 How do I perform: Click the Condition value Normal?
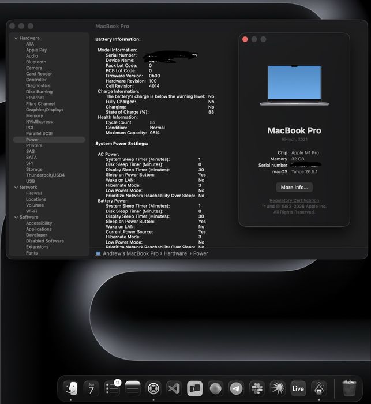(x=157, y=128)
